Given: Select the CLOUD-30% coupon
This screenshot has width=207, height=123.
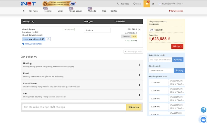Looking at the screenshot, I should [158, 107].
